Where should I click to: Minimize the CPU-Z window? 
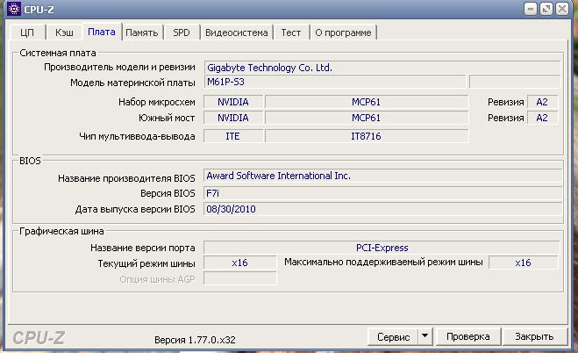coord(531,9)
